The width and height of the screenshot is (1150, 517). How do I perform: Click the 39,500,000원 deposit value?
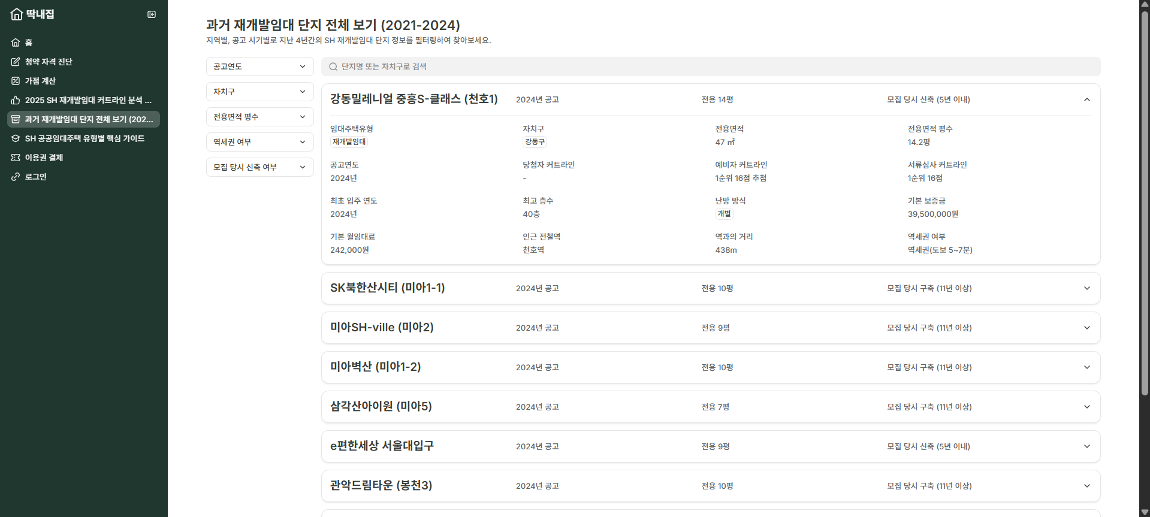pyautogui.click(x=932, y=214)
